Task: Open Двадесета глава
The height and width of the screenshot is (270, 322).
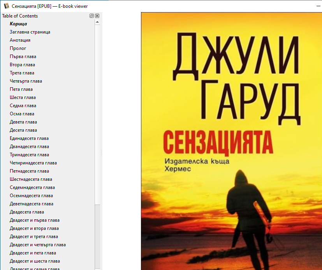Action: pyautogui.click(x=27, y=212)
